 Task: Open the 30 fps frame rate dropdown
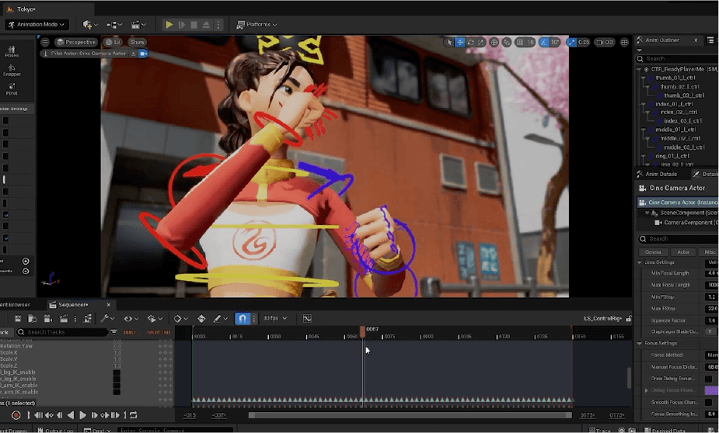coord(274,318)
